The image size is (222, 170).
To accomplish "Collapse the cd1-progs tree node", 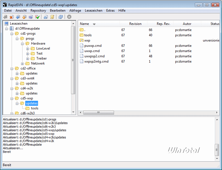I will pos(12,34).
